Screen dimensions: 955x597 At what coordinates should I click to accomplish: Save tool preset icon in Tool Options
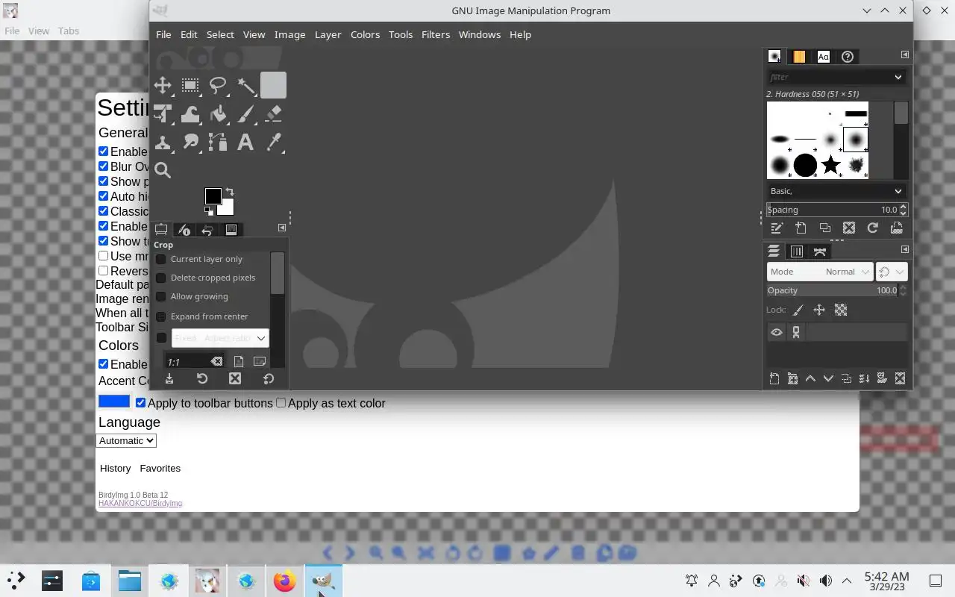(169, 379)
